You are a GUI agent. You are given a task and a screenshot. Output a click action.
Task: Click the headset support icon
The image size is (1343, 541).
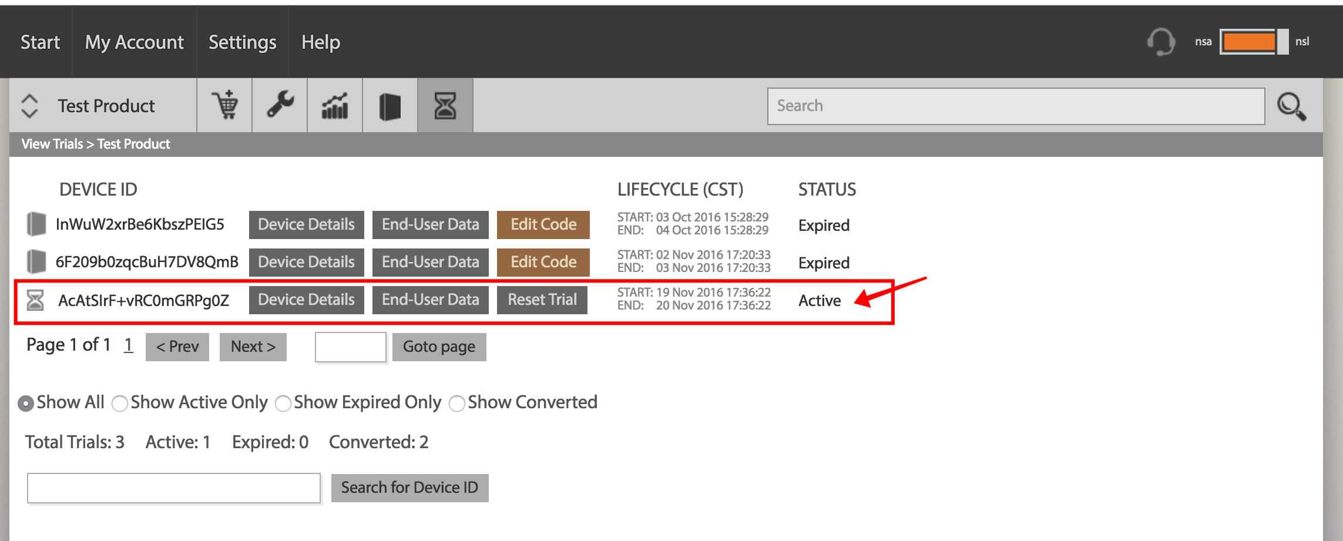click(x=1161, y=42)
